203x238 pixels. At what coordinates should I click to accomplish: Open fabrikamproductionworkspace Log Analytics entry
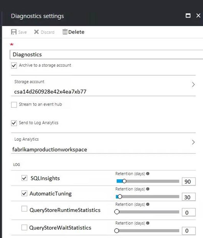(x=50, y=150)
